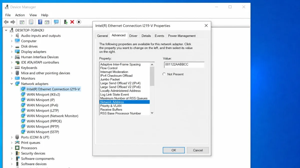Click the Audio inputs and outputs speaker icon
Viewport: 300px width, 168px height.
coord(17,36)
